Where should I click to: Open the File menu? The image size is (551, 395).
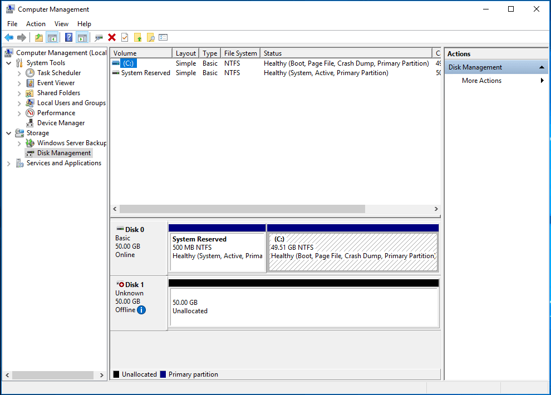coord(12,24)
